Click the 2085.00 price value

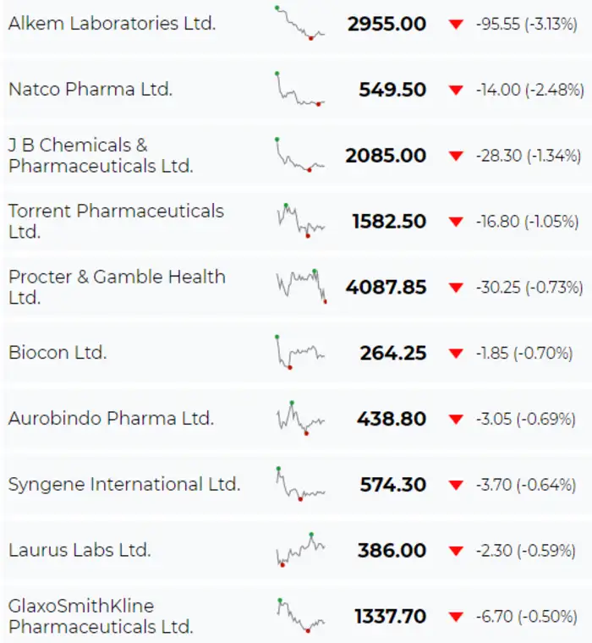point(386,156)
